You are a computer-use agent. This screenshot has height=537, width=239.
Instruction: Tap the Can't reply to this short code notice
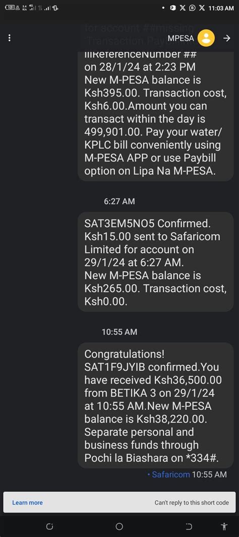pyautogui.click(x=192, y=503)
